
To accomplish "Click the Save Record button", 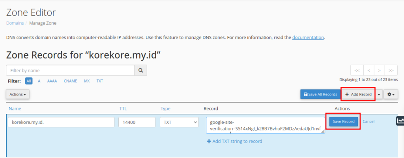I will click(344, 121).
